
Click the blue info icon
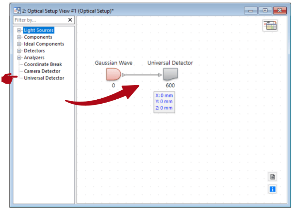273,189
